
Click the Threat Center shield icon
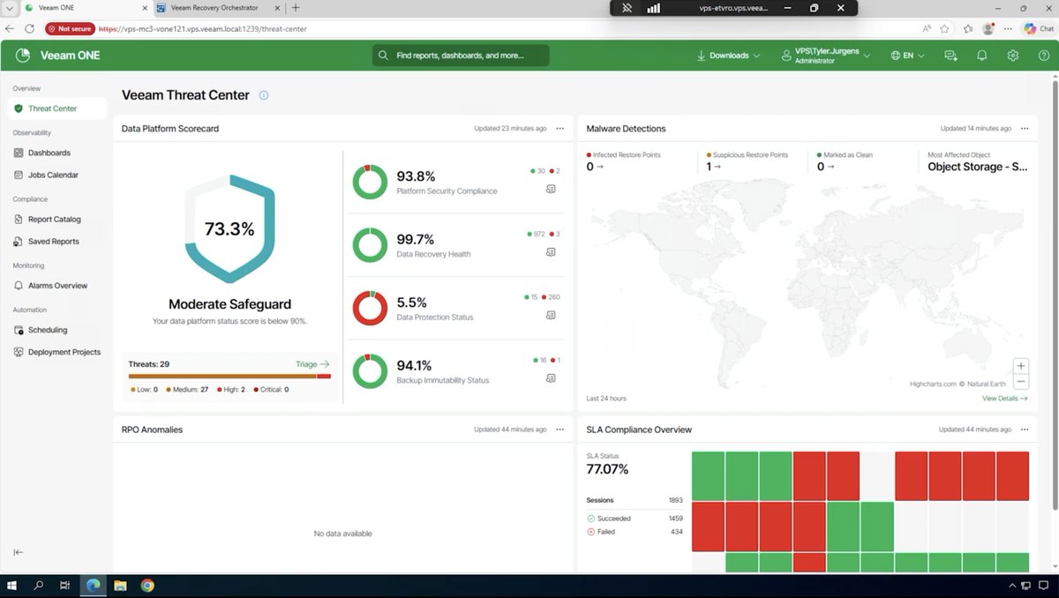(19, 108)
